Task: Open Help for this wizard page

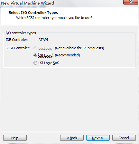Action: [x=15, y=138]
